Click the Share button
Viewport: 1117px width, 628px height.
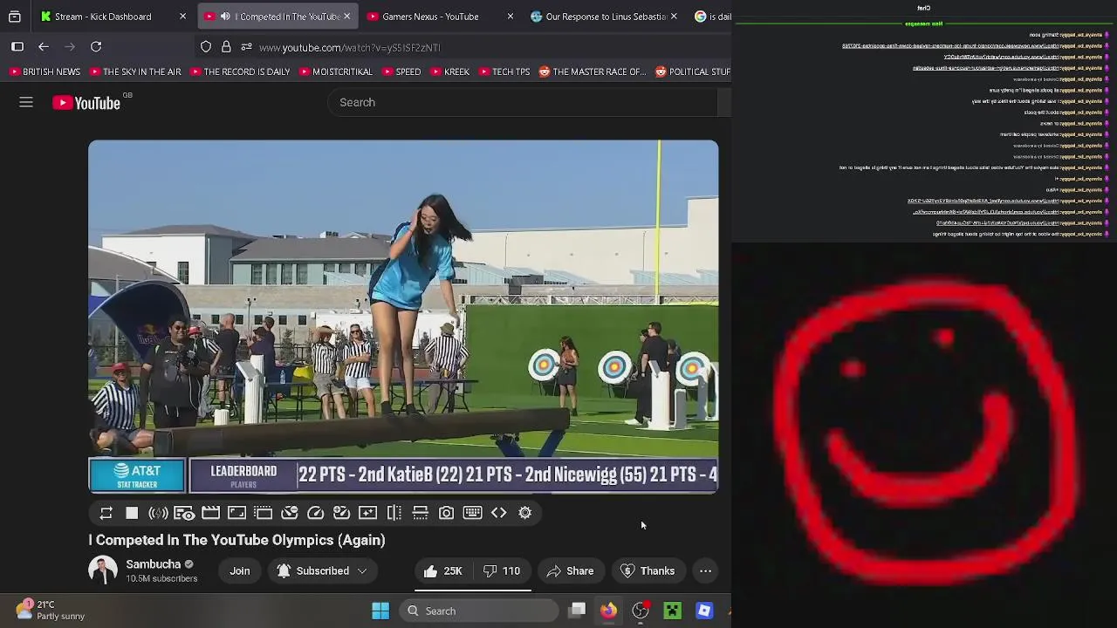(571, 570)
